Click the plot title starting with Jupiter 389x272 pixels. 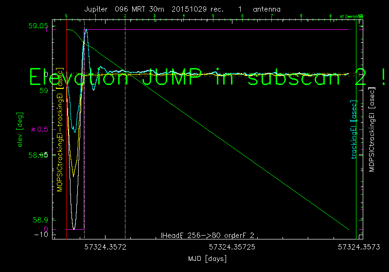tap(182, 9)
